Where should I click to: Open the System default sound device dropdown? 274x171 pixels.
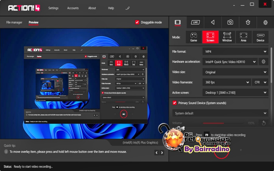(x=220, y=113)
